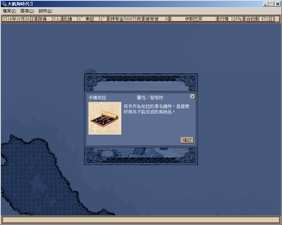Click the 伊斯巴罕 location name panel
Viewport: 282px width, 225px height.
[x=194, y=19]
